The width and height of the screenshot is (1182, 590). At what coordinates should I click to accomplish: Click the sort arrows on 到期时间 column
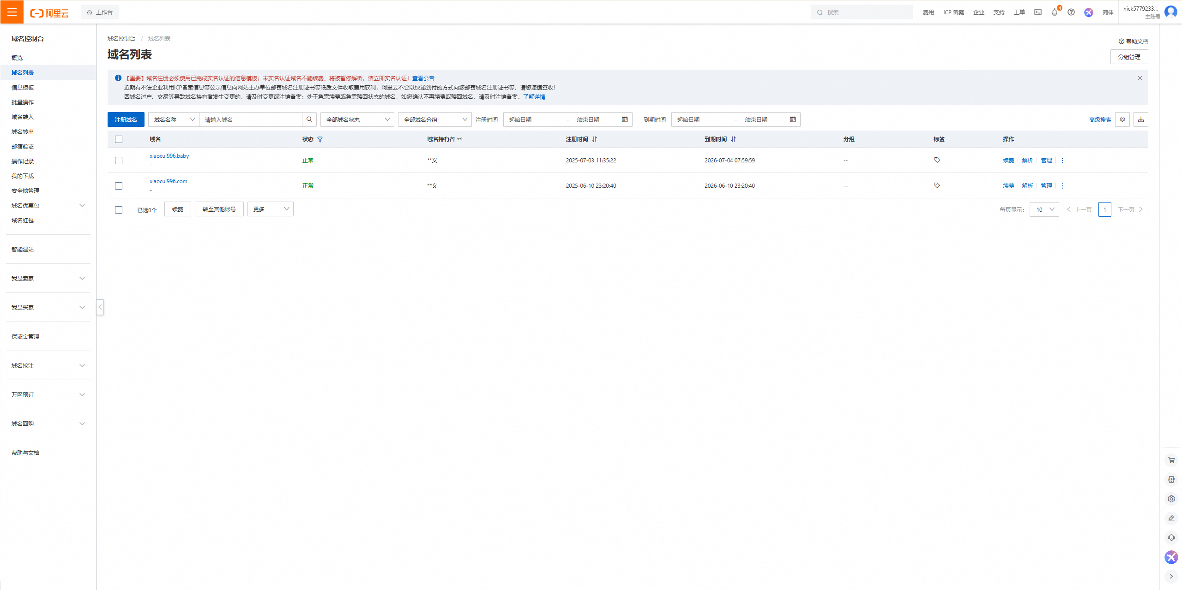pyautogui.click(x=733, y=139)
